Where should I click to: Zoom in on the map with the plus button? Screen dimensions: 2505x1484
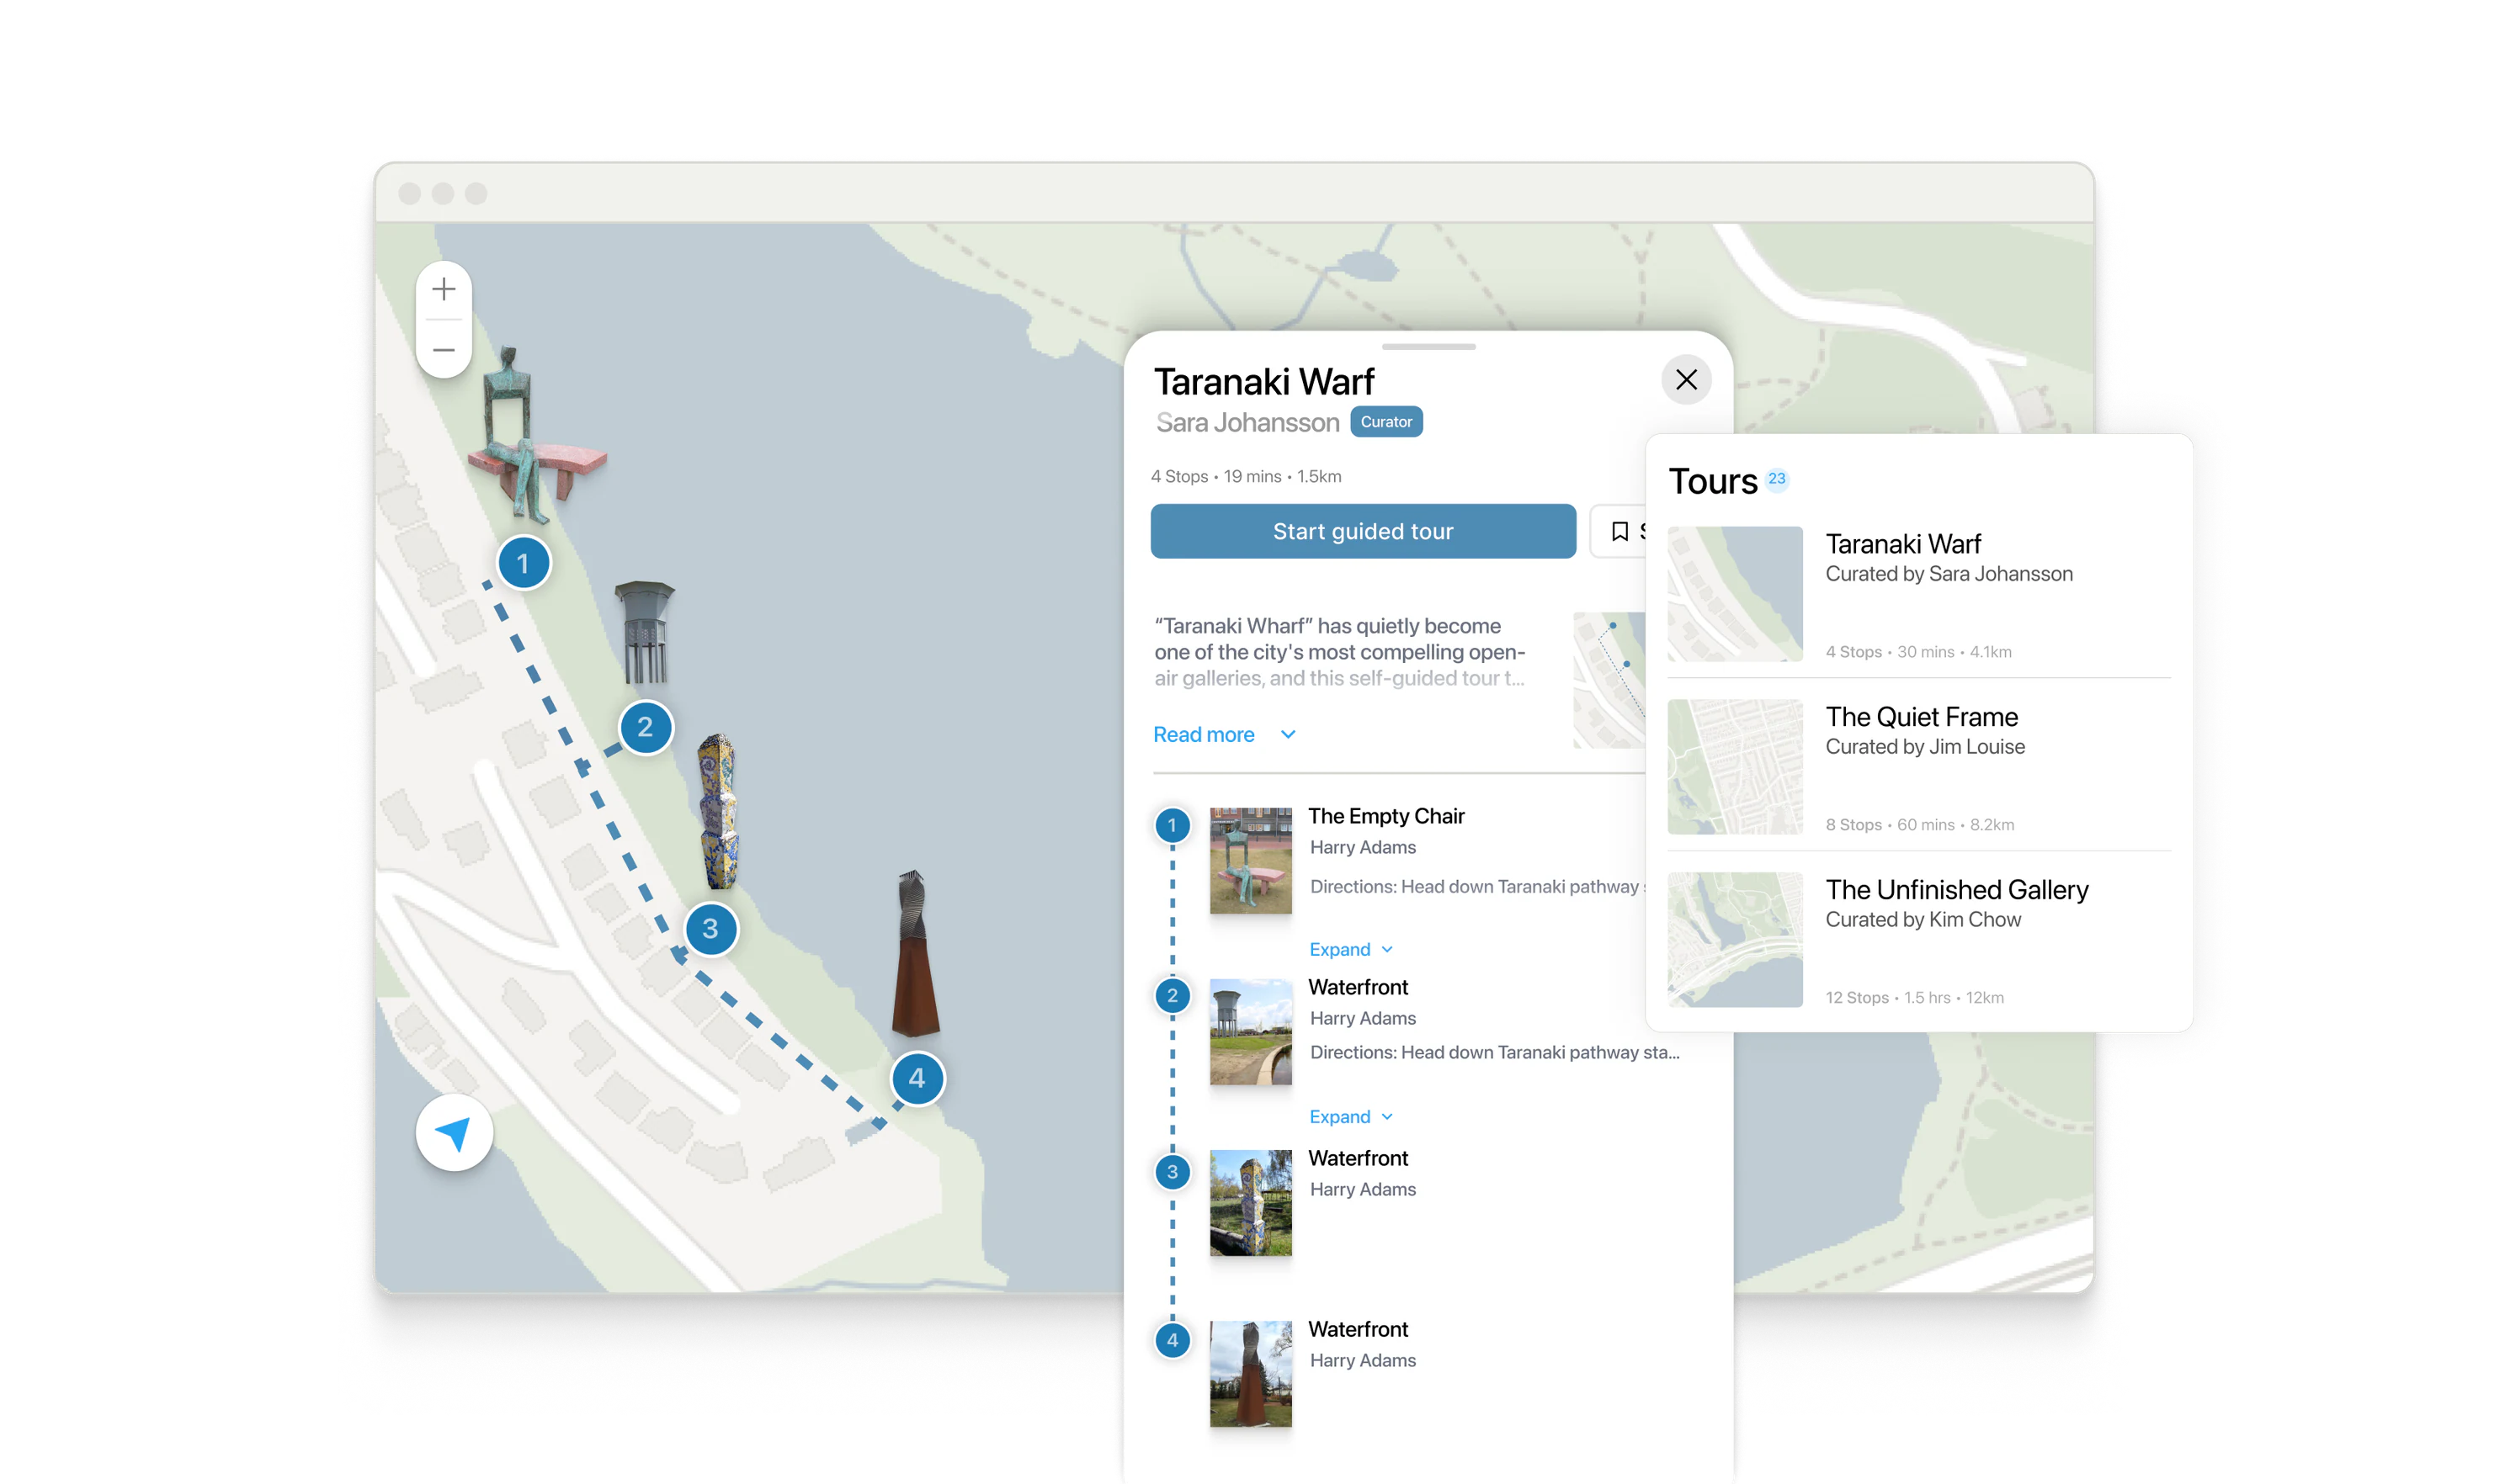[444, 290]
